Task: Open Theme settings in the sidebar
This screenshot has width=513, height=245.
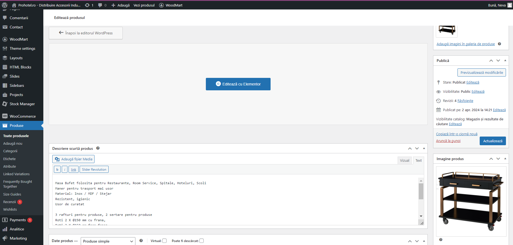Action: pyautogui.click(x=22, y=48)
